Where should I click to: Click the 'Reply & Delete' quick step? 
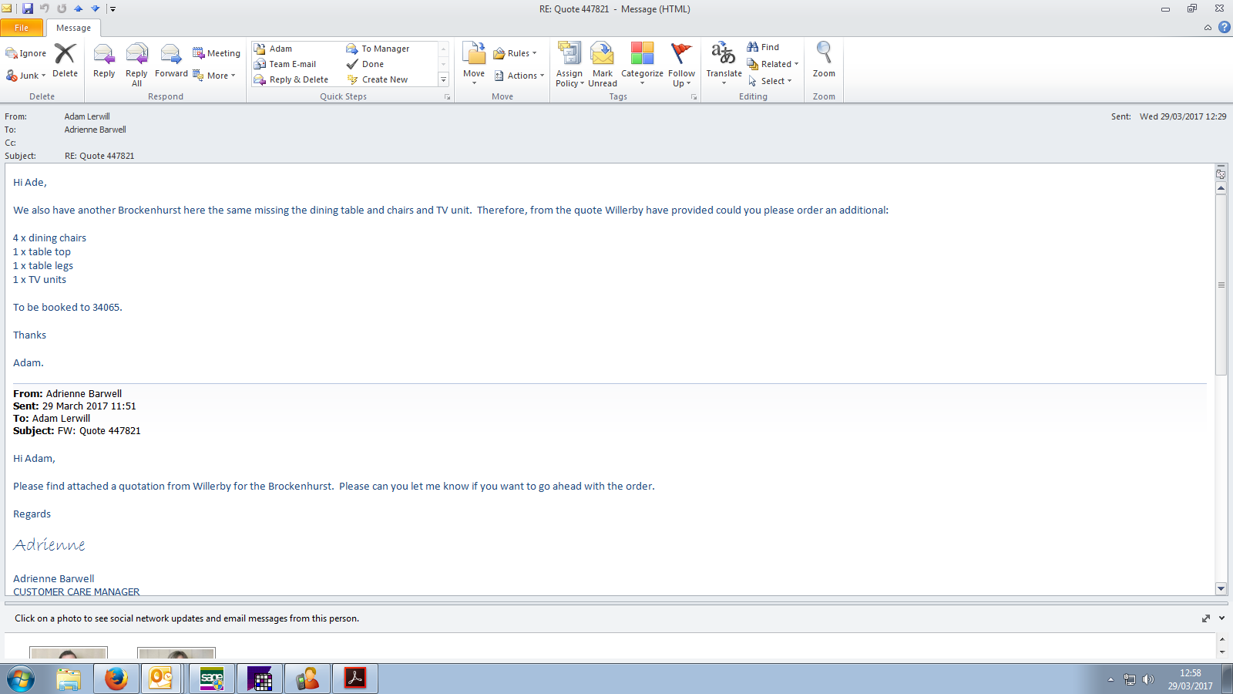point(298,79)
